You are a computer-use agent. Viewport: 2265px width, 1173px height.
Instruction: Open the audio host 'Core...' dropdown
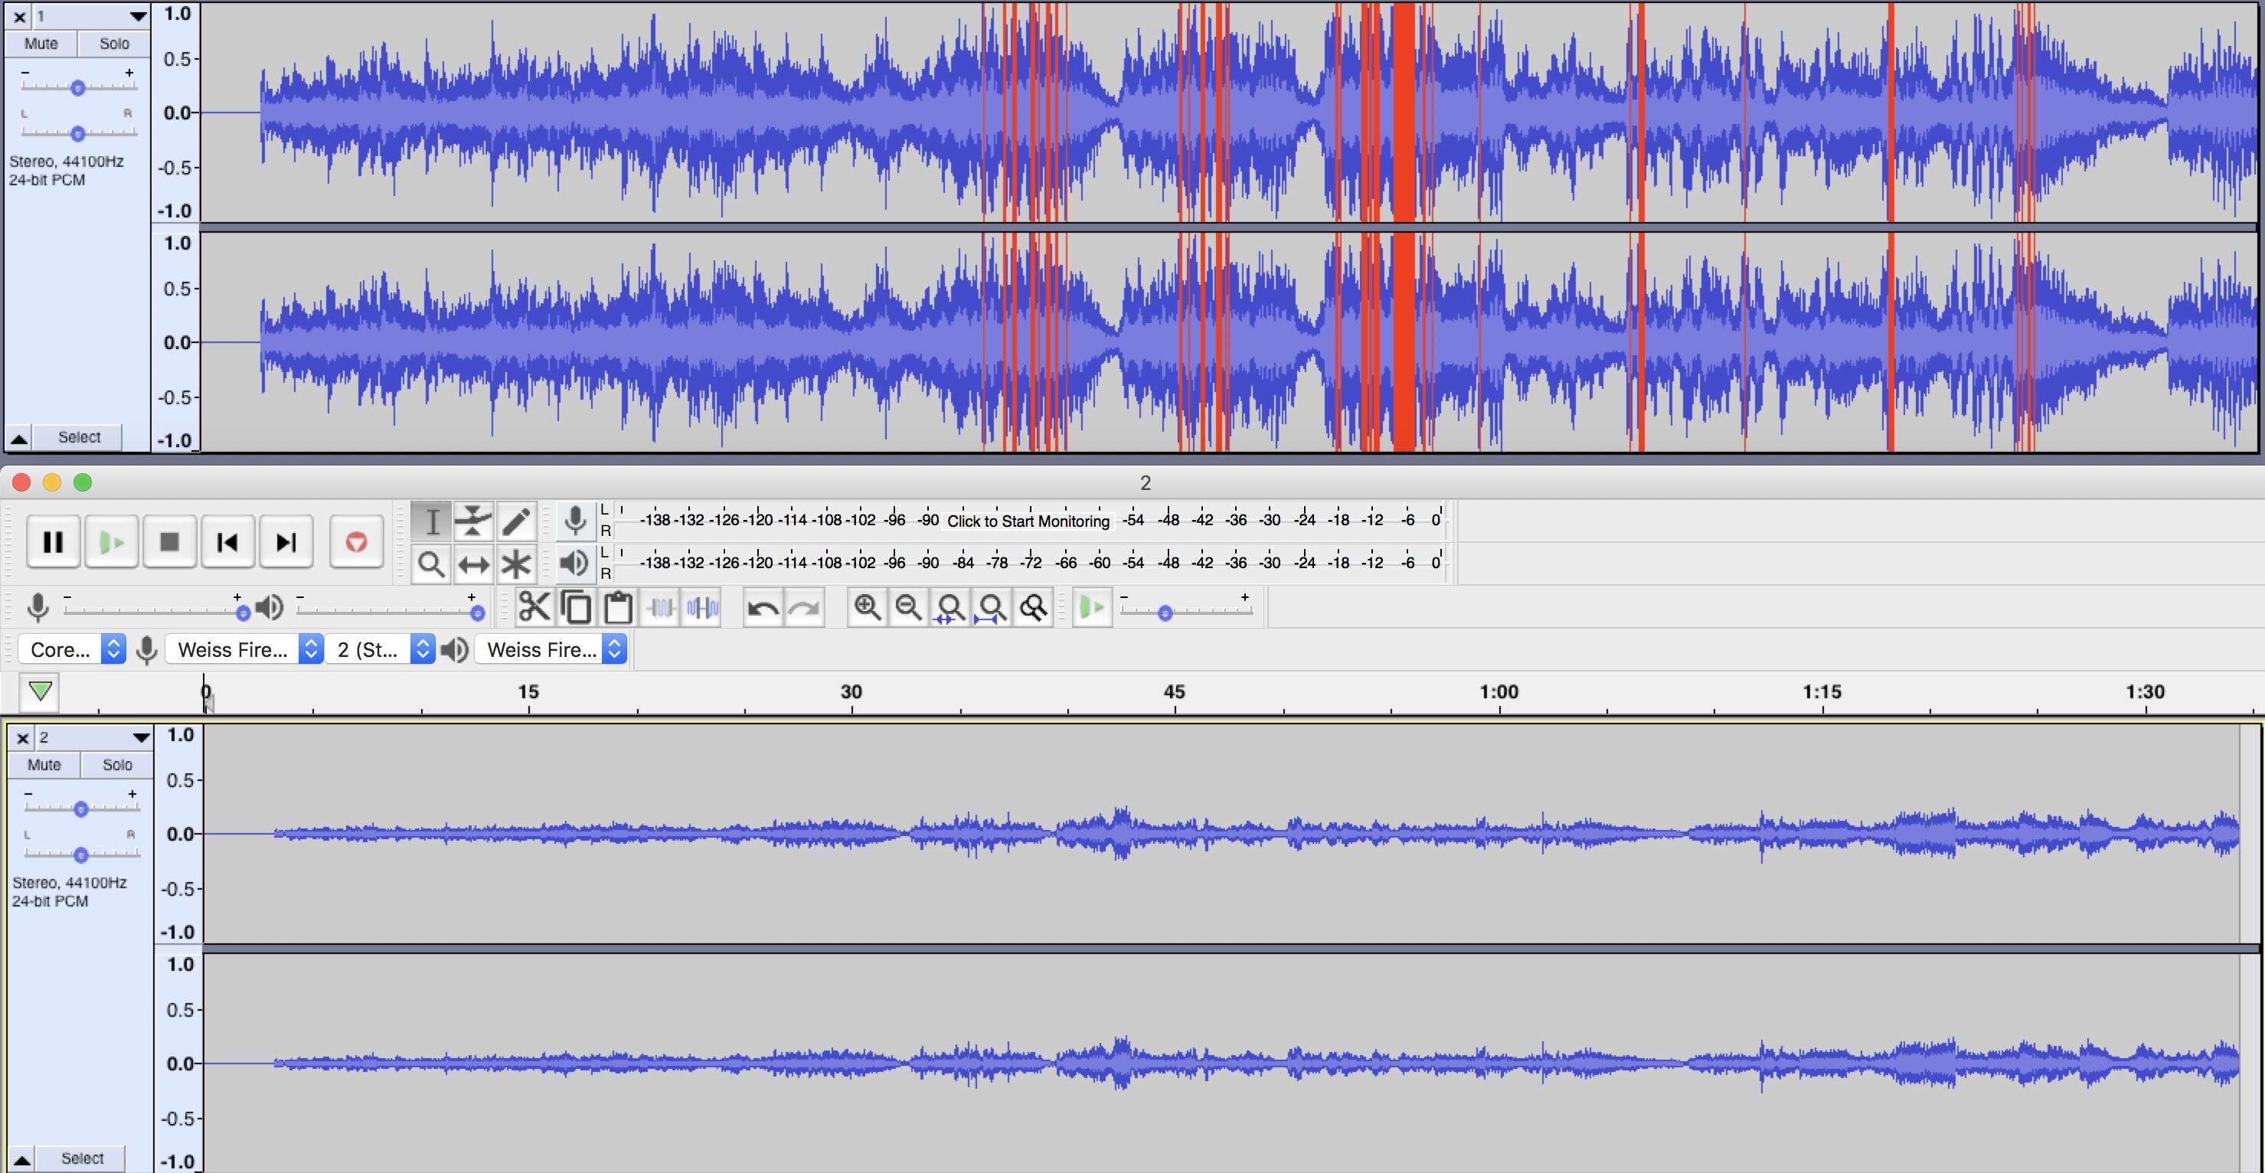coord(72,649)
